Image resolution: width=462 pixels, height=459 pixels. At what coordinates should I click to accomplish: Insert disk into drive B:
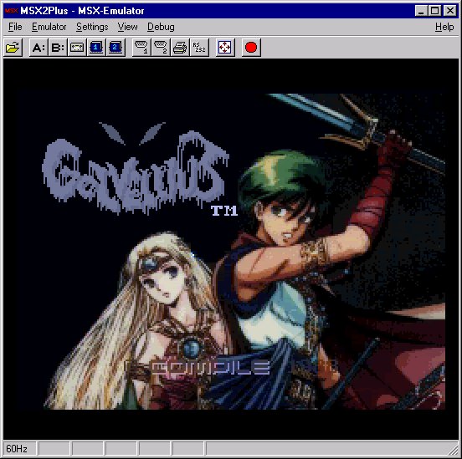[x=58, y=48]
